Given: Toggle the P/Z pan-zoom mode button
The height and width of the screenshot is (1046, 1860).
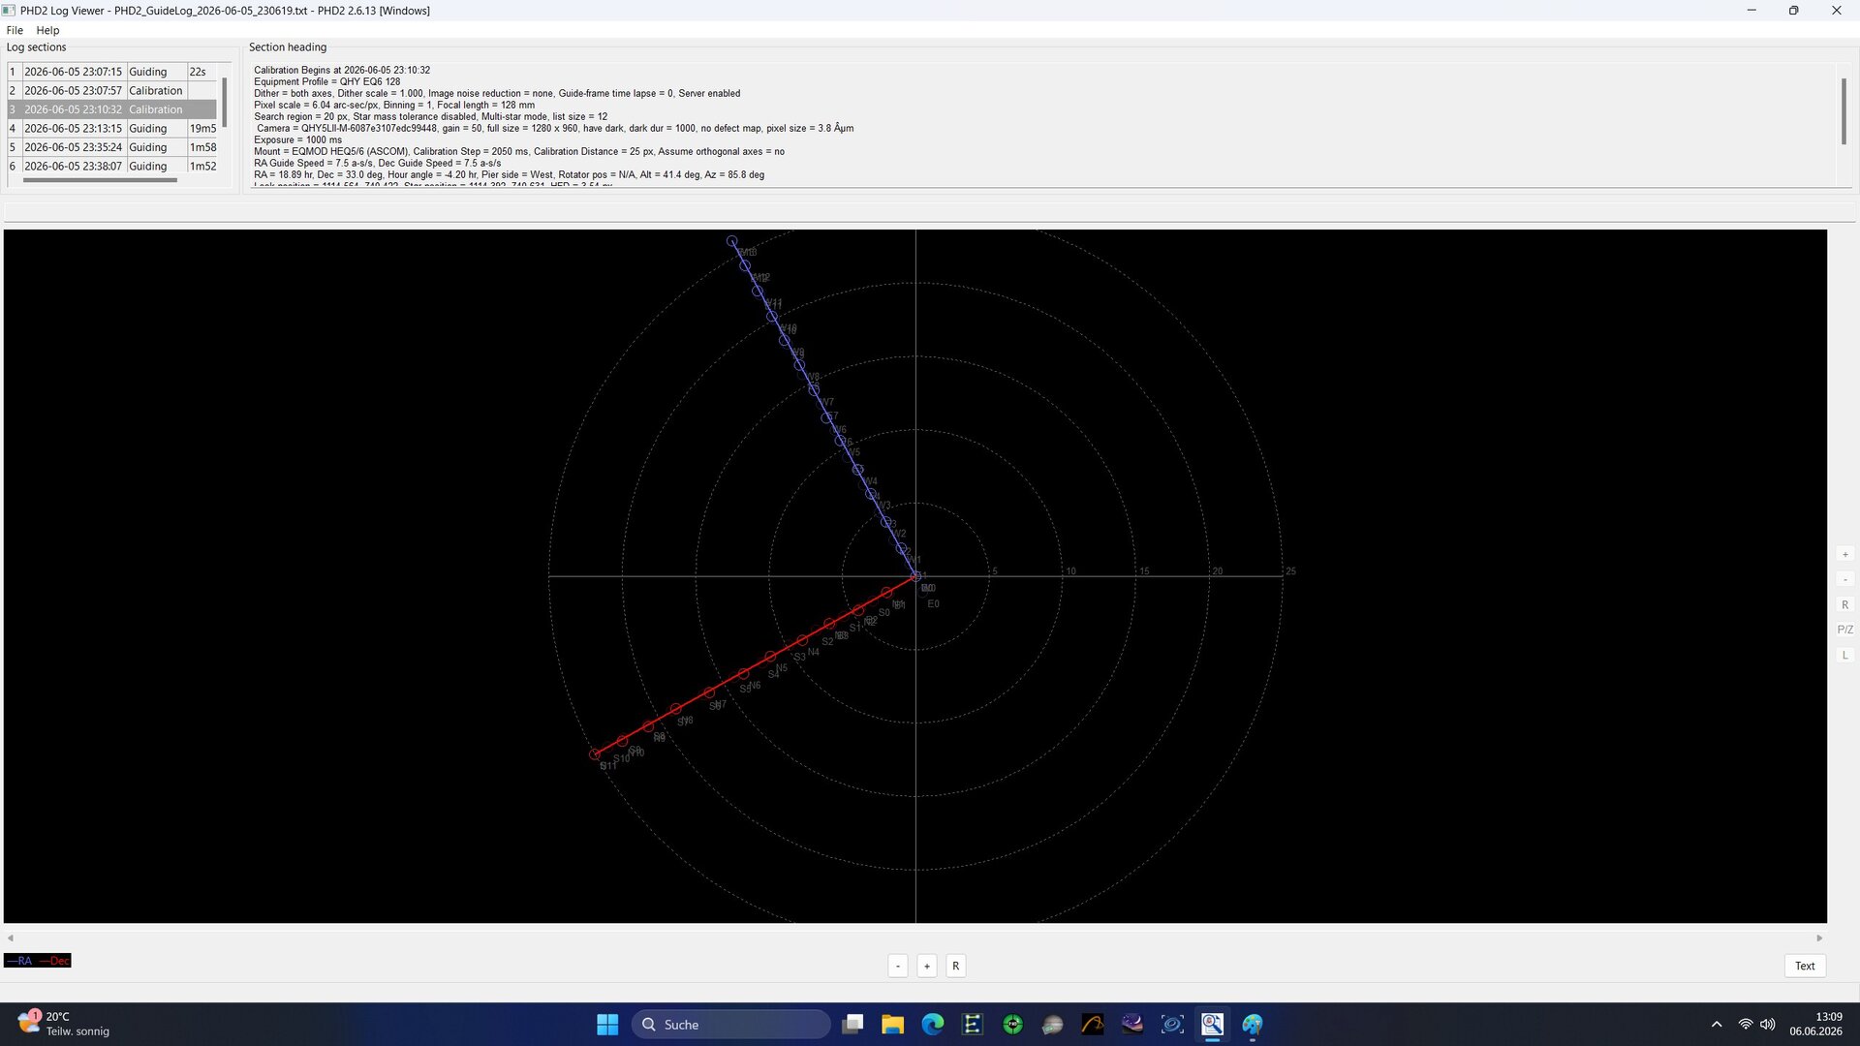Looking at the screenshot, I should [x=1844, y=630].
